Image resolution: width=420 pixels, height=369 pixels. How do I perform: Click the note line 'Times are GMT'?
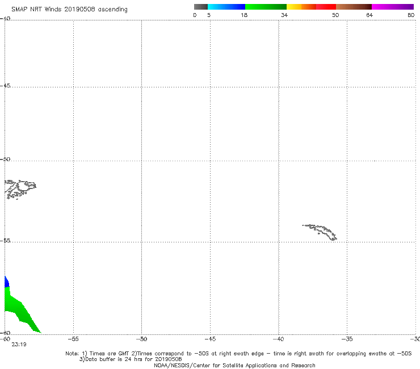click(110, 354)
